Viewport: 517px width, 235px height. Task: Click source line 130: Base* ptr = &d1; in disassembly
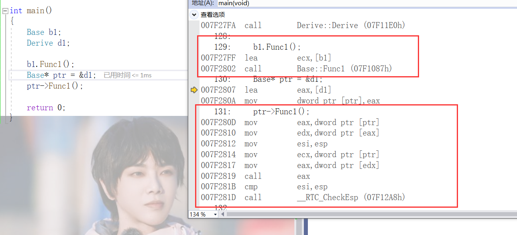(268, 79)
